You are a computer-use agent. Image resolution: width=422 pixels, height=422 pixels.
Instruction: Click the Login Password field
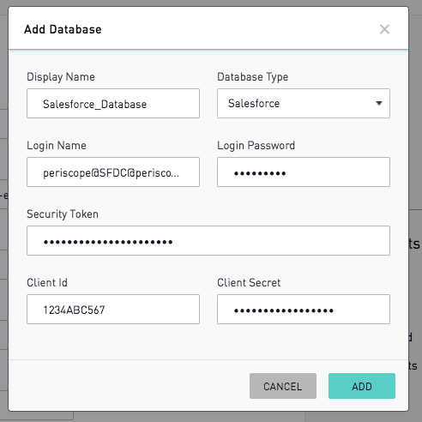click(304, 172)
